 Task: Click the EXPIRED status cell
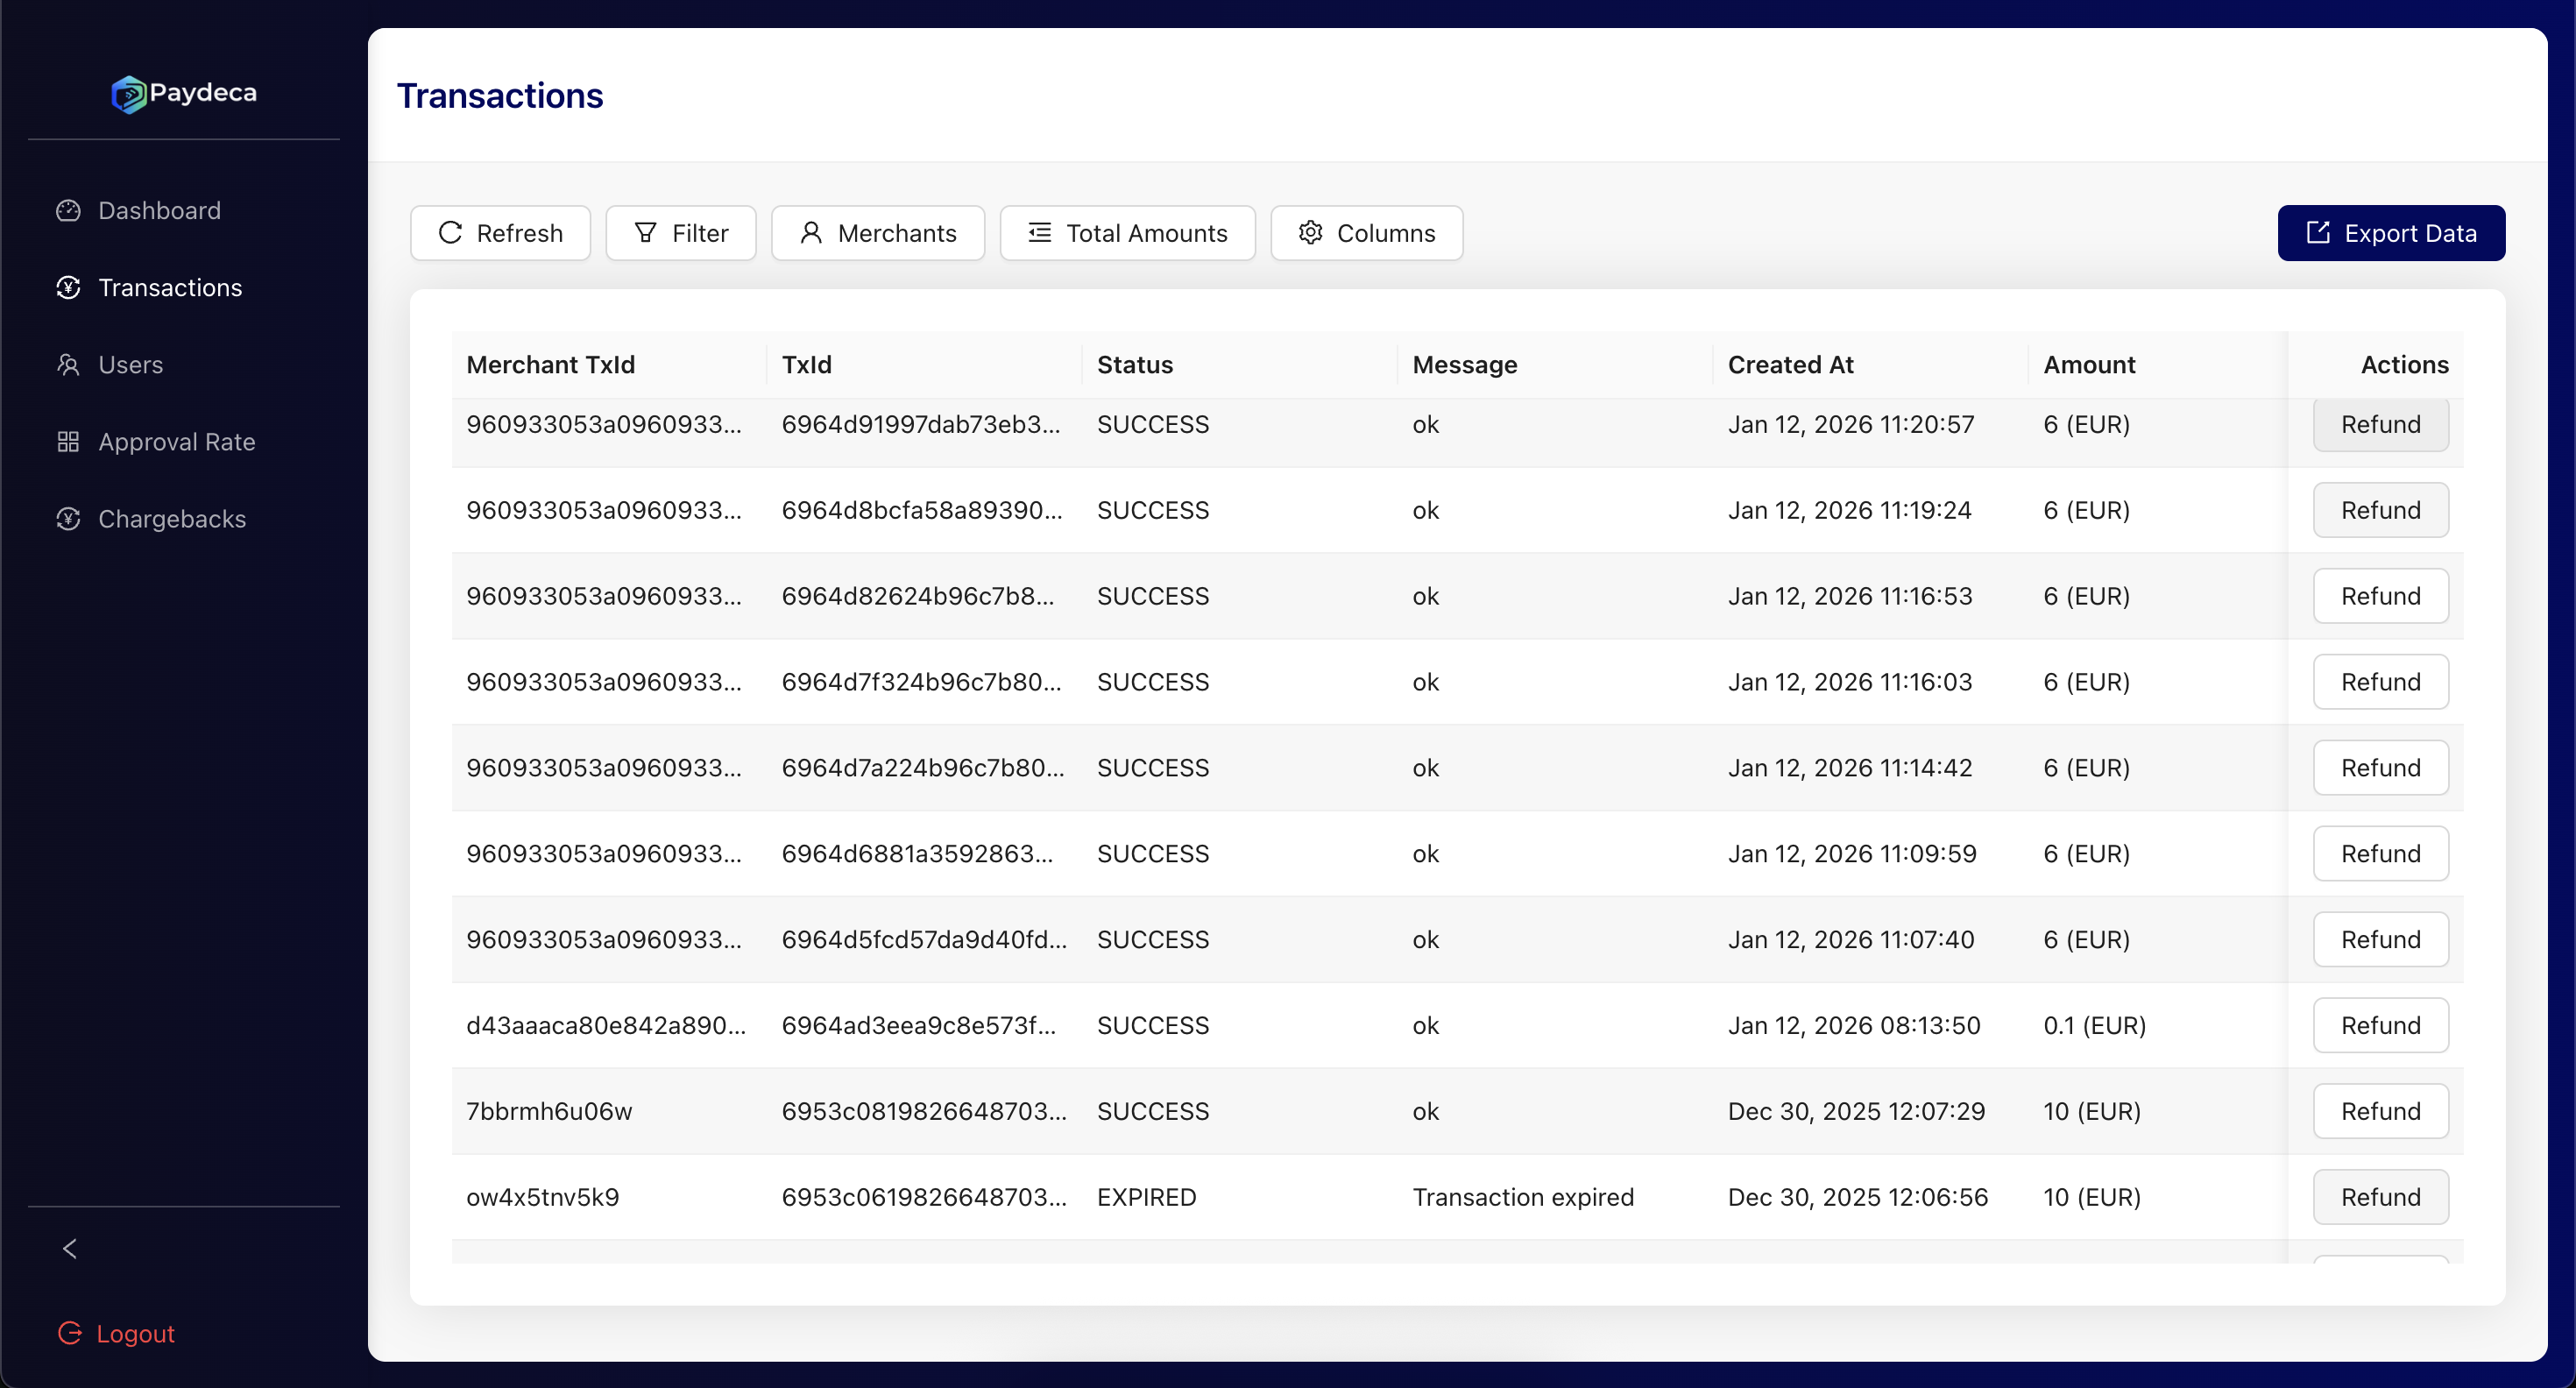tap(1146, 1198)
